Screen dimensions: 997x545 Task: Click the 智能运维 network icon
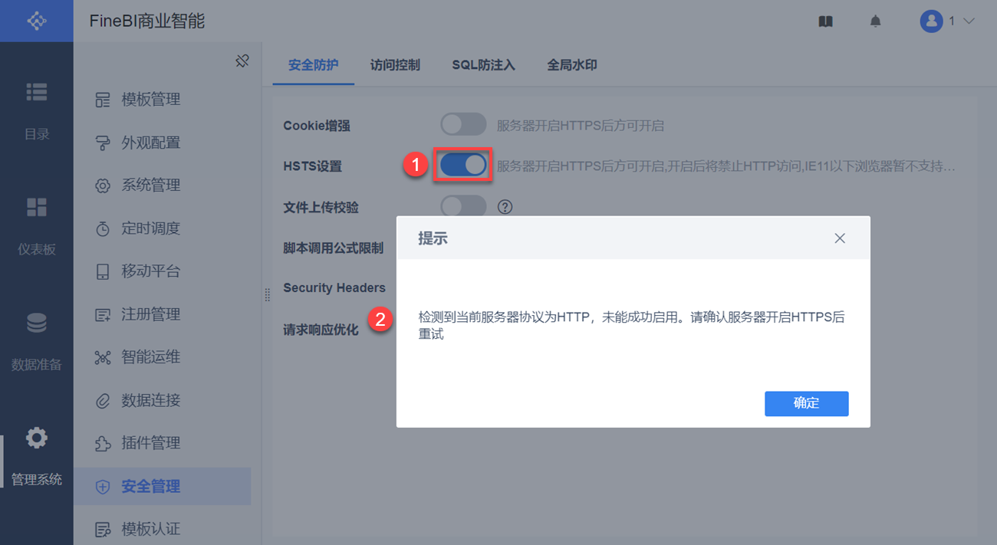[x=102, y=357]
